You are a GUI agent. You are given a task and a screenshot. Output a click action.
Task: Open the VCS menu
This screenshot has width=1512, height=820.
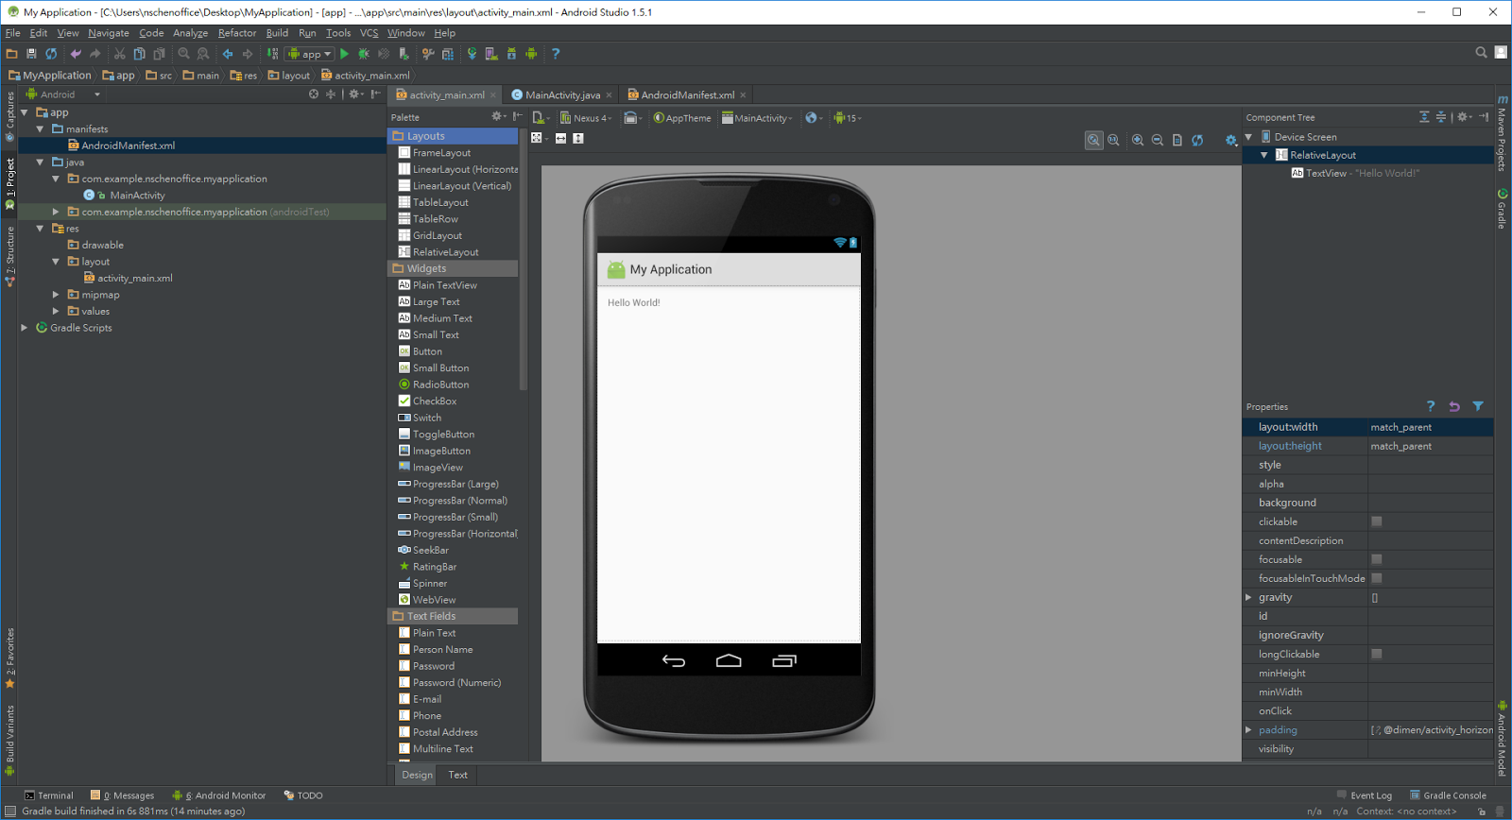[x=369, y=33]
